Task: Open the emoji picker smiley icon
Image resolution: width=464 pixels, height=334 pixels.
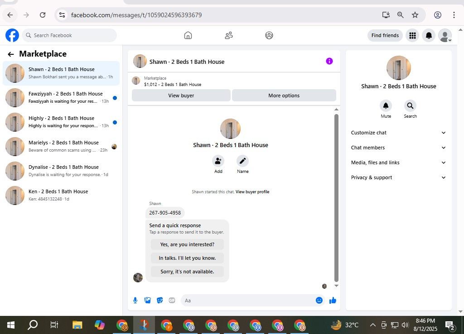Action: [319, 301]
